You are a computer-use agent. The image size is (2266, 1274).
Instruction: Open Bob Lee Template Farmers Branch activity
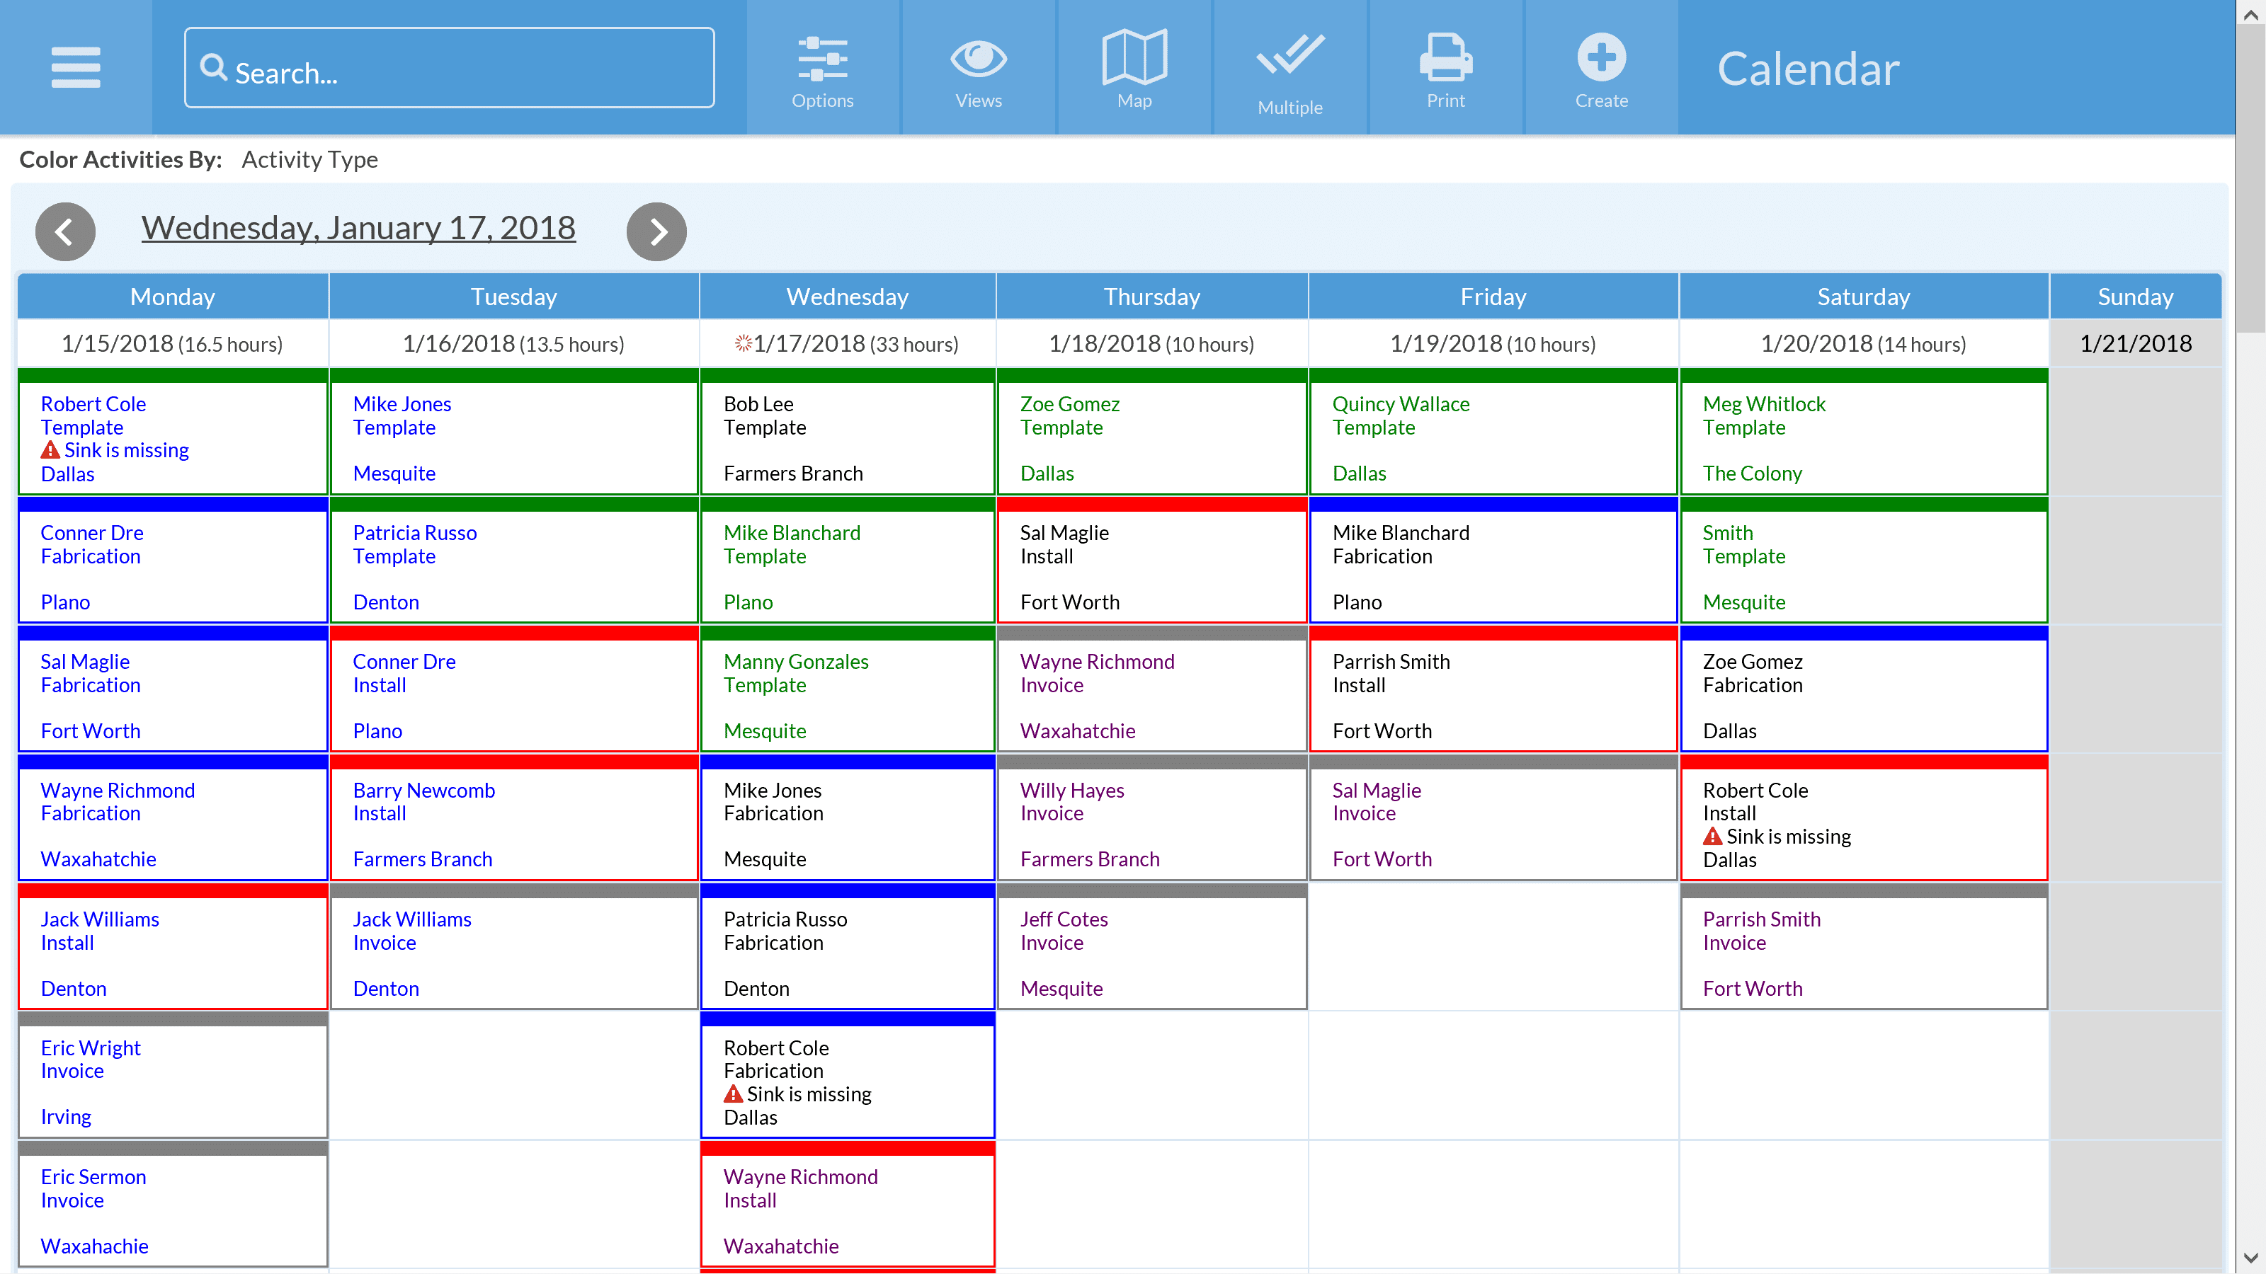coord(847,432)
